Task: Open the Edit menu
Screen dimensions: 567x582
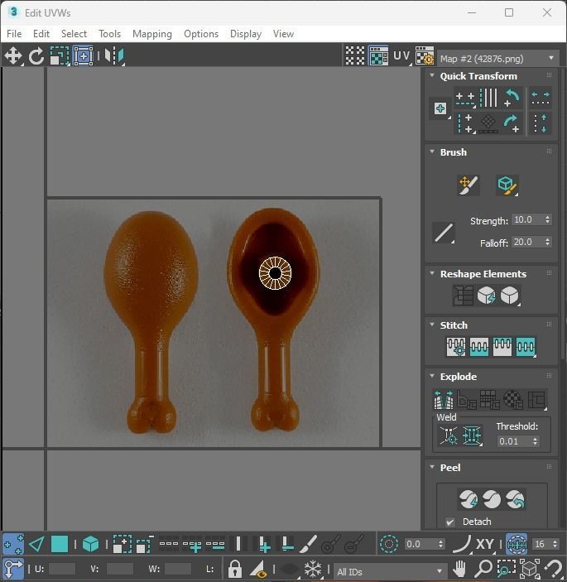Action: click(41, 34)
